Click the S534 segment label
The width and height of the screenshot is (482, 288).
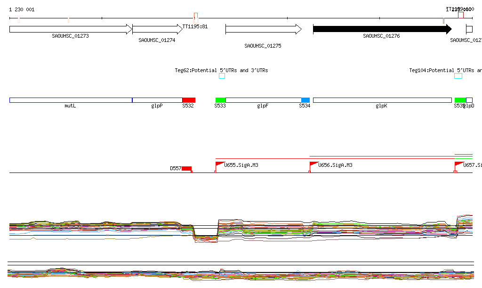click(305, 106)
